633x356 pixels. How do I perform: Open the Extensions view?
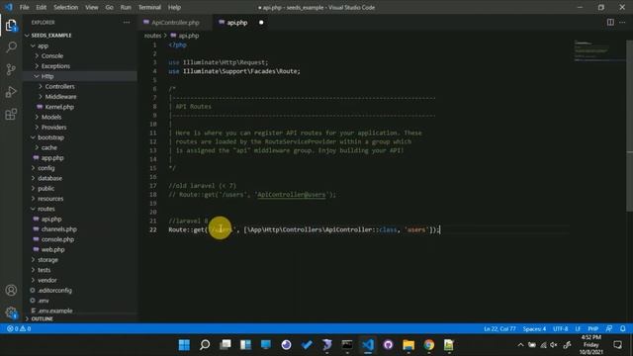pos(11,115)
